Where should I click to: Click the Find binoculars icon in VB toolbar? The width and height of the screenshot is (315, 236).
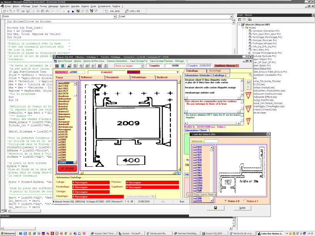coord(47,11)
